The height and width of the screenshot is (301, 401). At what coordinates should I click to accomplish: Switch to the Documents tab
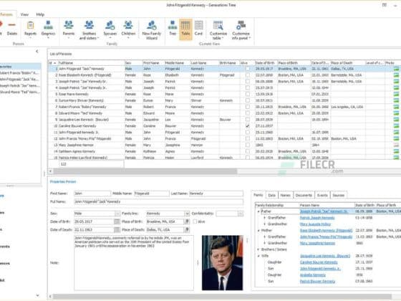pyautogui.click(x=304, y=195)
